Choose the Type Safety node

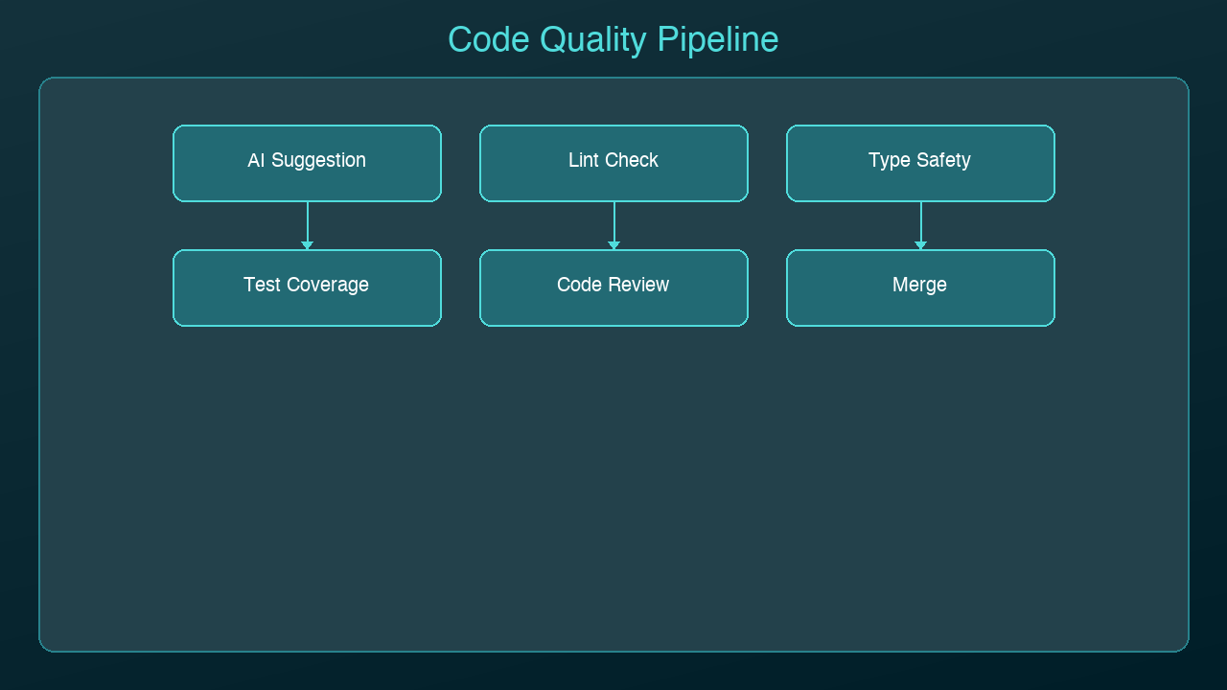(920, 163)
